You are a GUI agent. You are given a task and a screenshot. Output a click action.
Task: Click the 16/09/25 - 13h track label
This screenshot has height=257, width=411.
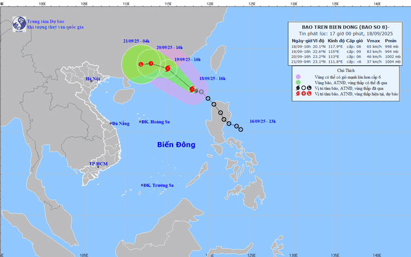coord(262,121)
